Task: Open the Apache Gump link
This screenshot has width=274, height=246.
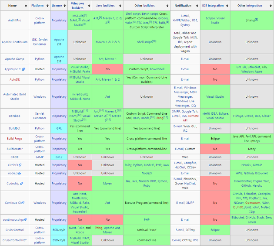Action: point(14,59)
